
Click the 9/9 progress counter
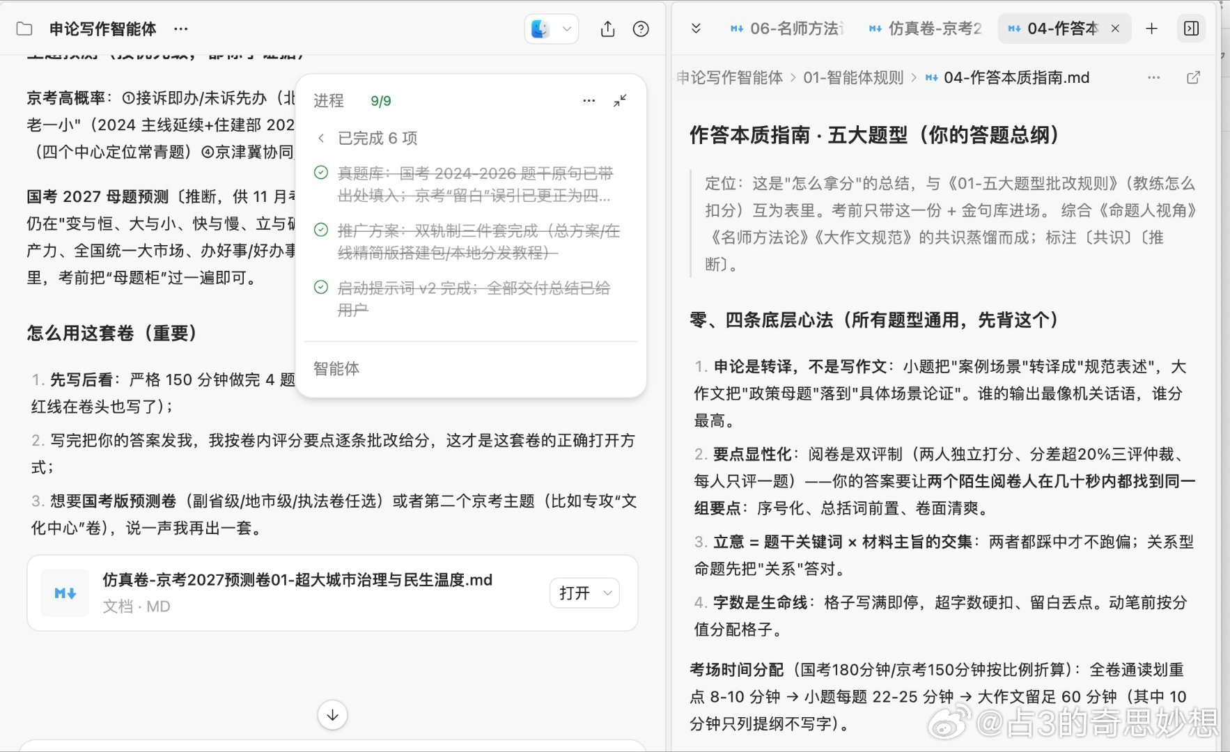coord(381,101)
